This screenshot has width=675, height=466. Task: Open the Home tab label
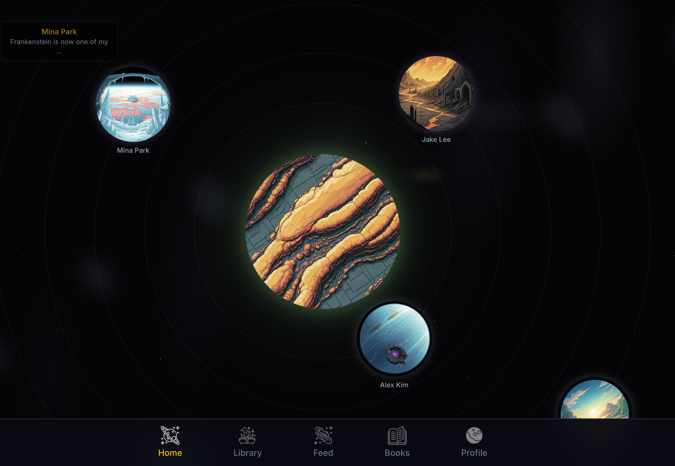170,453
